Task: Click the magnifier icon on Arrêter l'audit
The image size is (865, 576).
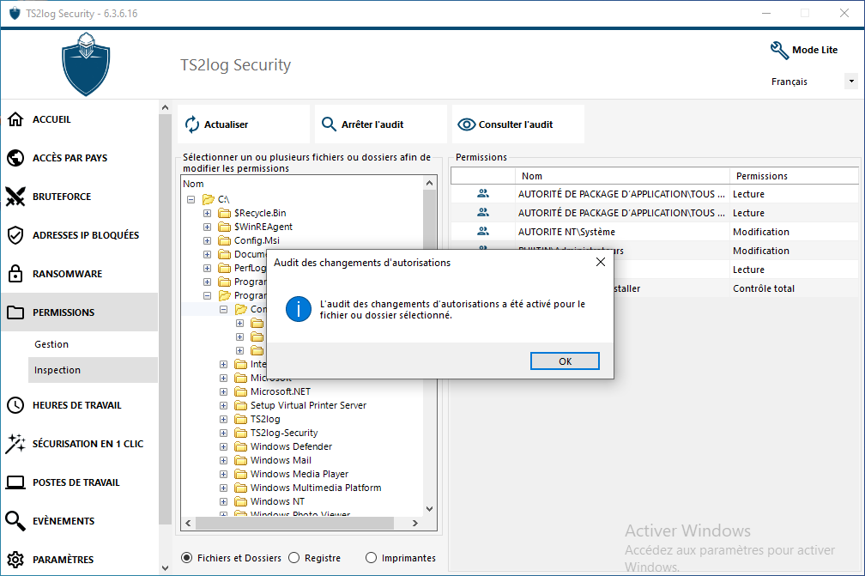Action: 329,124
